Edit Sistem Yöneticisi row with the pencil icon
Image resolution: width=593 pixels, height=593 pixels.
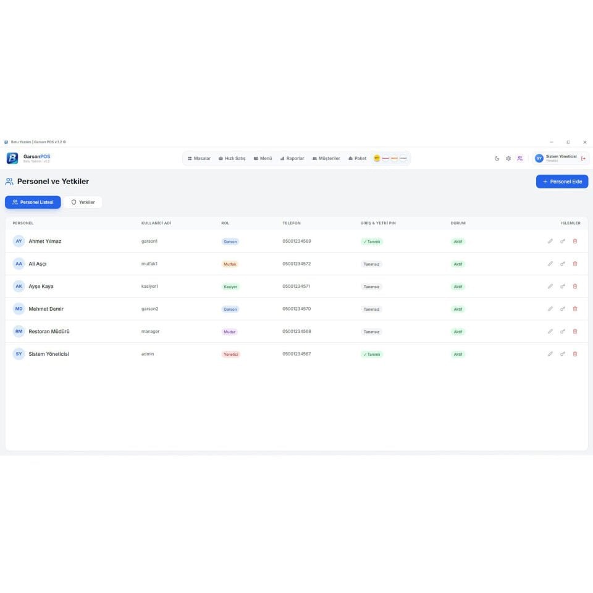550,354
